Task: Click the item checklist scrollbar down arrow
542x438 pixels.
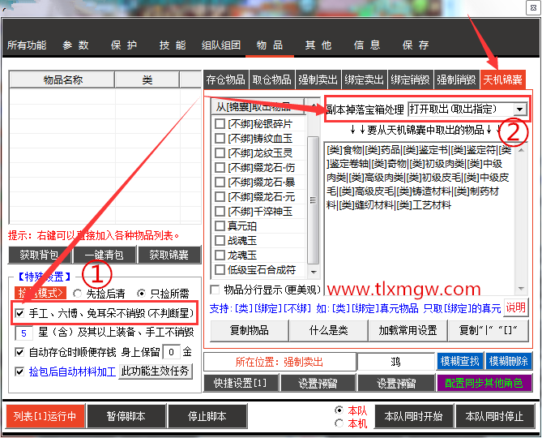Action: tap(314, 272)
